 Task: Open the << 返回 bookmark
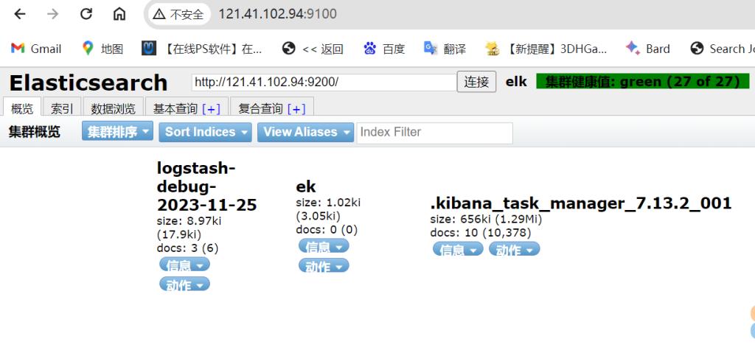pos(313,49)
